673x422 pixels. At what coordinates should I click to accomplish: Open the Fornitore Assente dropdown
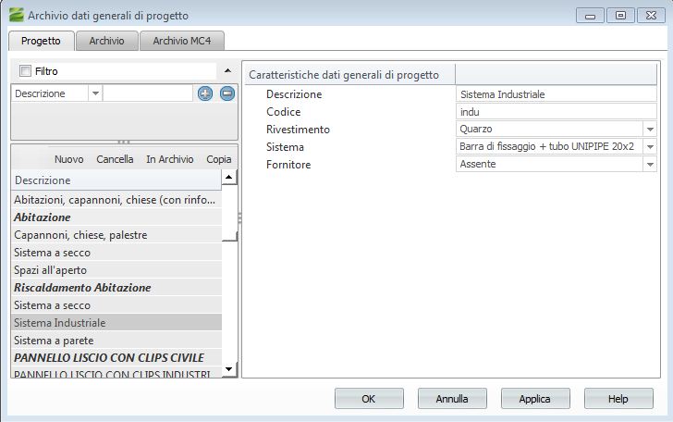(650, 164)
